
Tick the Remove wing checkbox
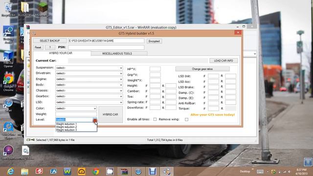pyautogui.click(x=186, y=119)
